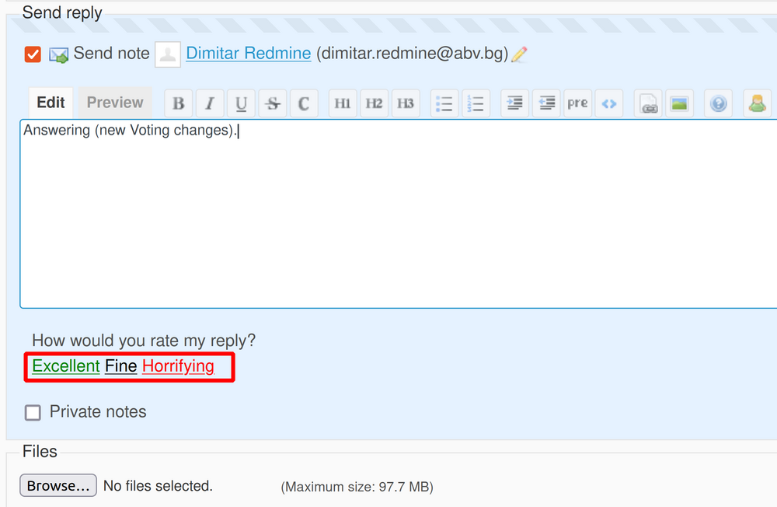
Task: Insert Heading 3 with H3 button
Action: tap(405, 103)
